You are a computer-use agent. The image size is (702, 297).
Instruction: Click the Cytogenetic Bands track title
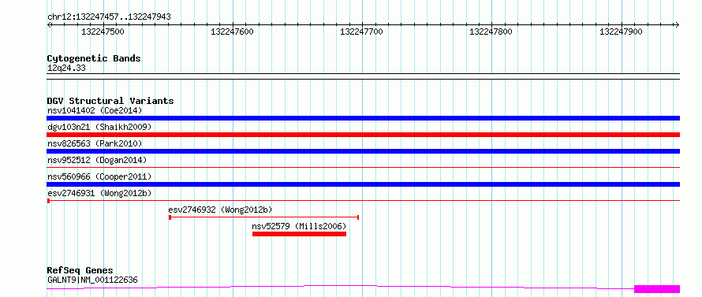click(94, 58)
